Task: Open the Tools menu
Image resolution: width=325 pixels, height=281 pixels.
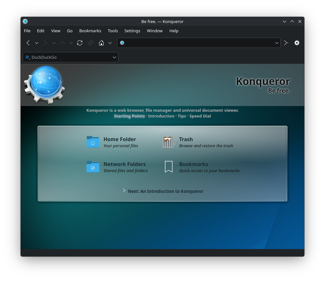Action: coord(113,31)
